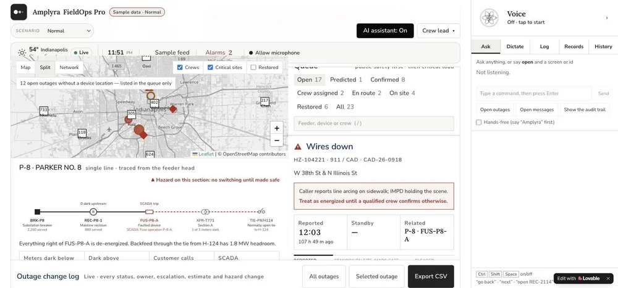Click the Selected outage button
The image size is (618, 288).
377,276
